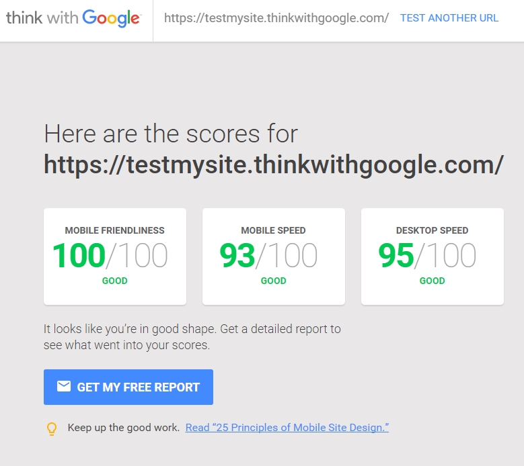Viewport: 524px width, 466px height.
Task: Click GOOD label under Mobile Friendliness
Action: pos(114,281)
